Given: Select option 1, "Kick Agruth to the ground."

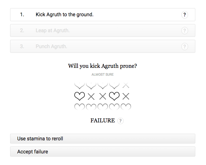Looking at the screenshot, I should click(65, 14).
